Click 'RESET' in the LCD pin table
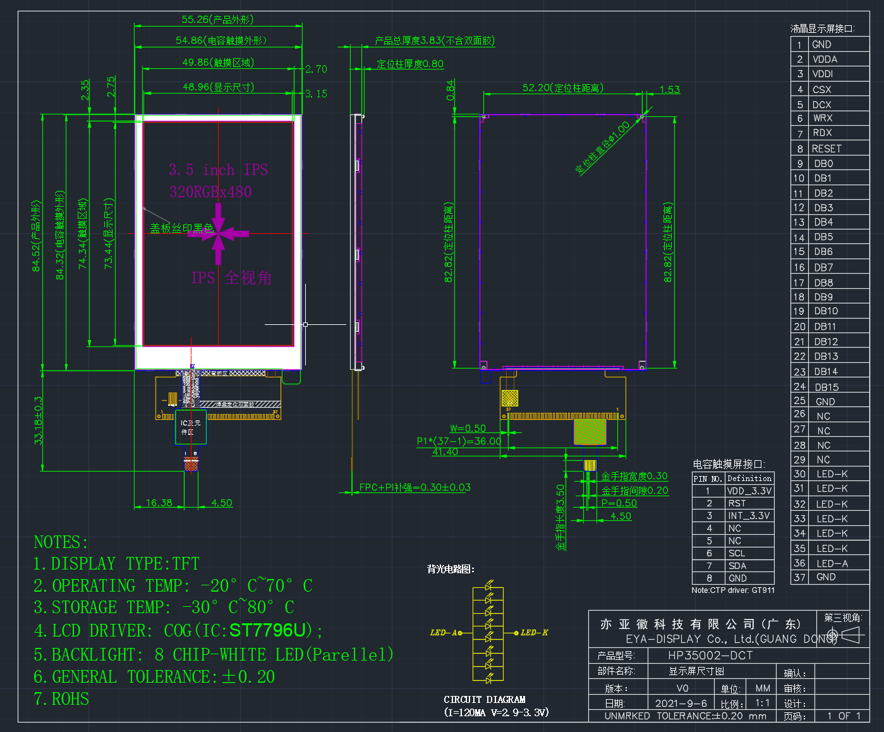884x732 pixels. pyautogui.click(x=826, y=149)
